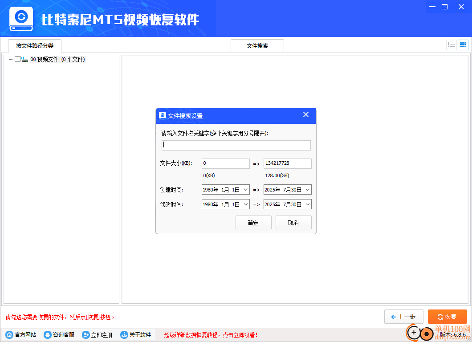The image size is (472, 342).
Task: Open 修改时间 start date dropdown
Action: click(x=246, y=204)
